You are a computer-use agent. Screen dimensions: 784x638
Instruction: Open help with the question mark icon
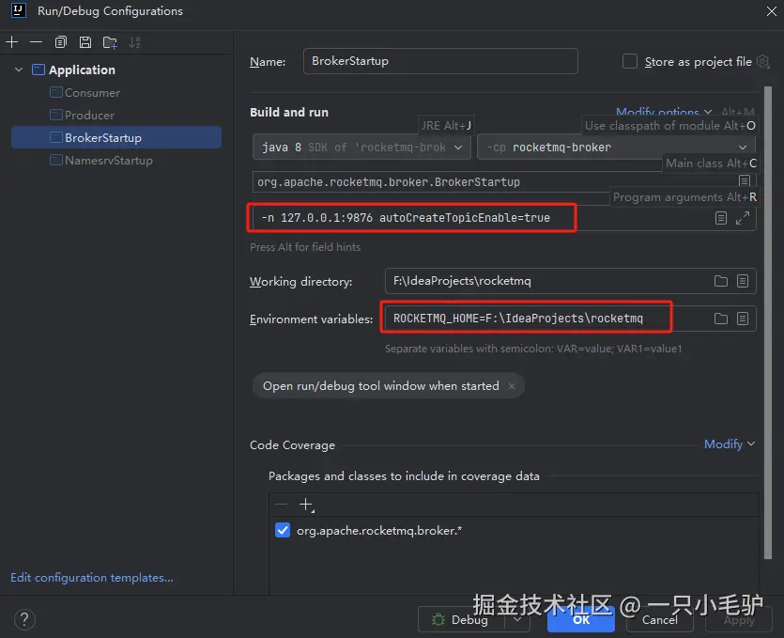coord(24,619)
